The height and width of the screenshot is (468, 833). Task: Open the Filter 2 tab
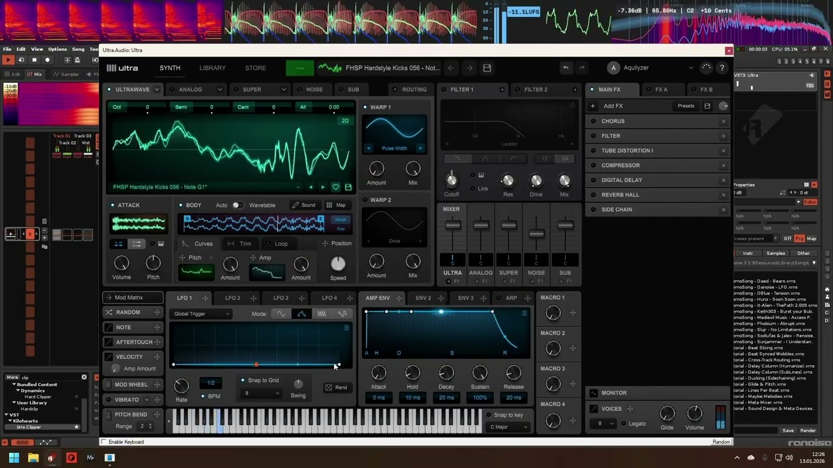click(536, 90)
